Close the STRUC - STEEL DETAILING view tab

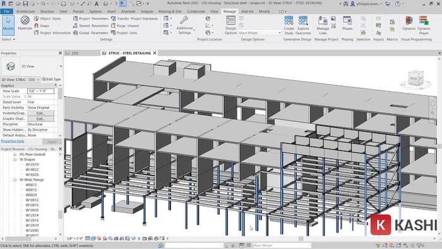click(155, 53)
